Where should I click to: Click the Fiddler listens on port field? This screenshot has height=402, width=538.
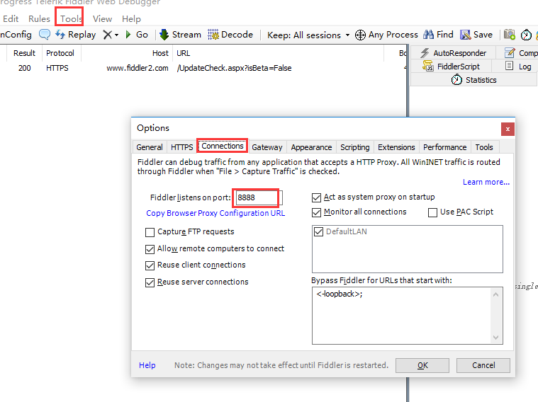(259, 197)
